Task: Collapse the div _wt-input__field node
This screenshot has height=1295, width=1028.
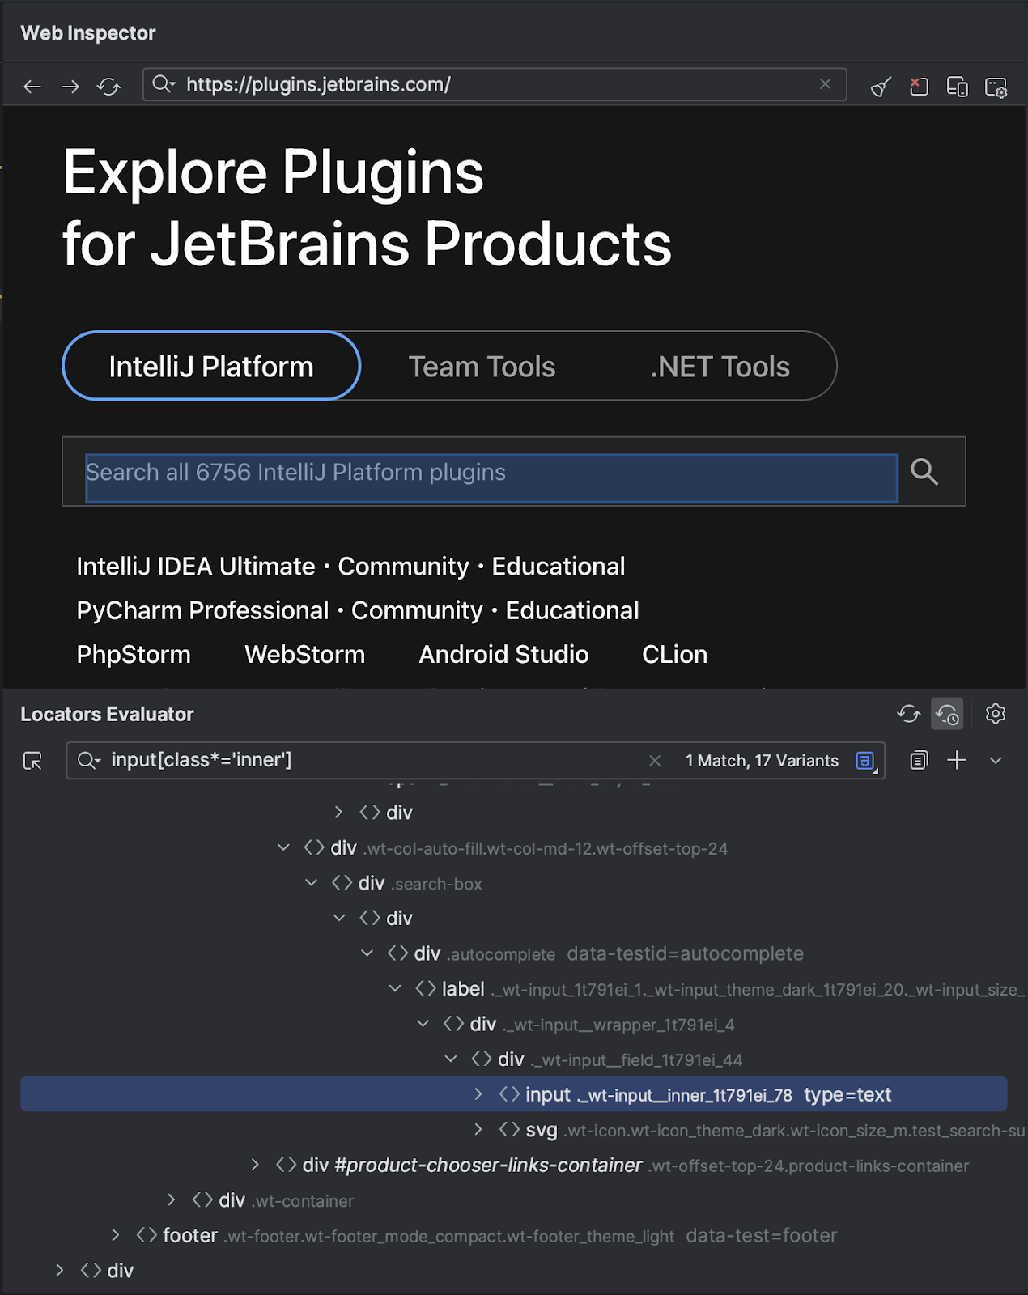Action: [x=451, y=1059]
